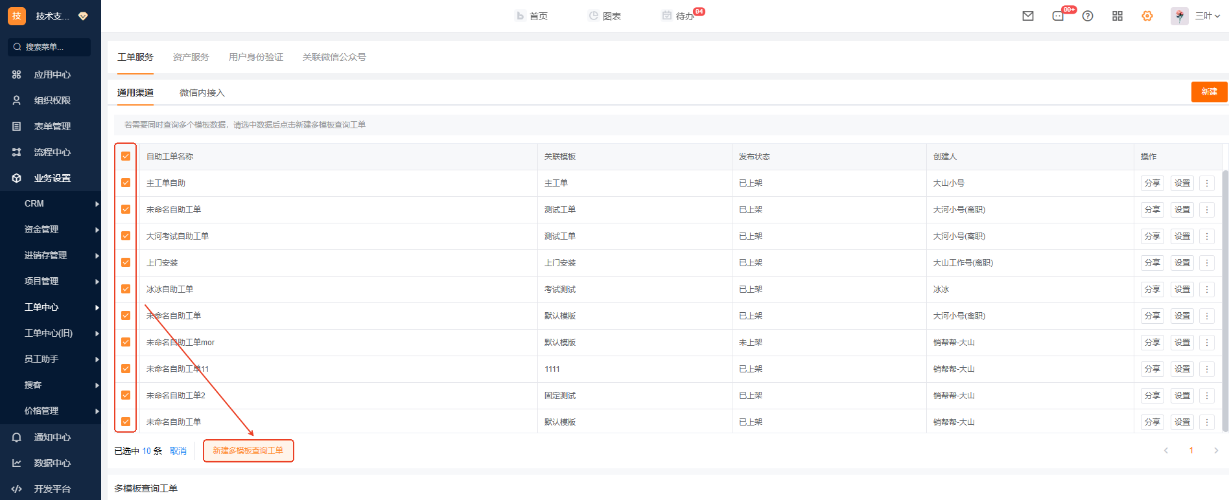Open the app grid icon in header
Screen dimensions: 1229x500
coord(1118,16)
